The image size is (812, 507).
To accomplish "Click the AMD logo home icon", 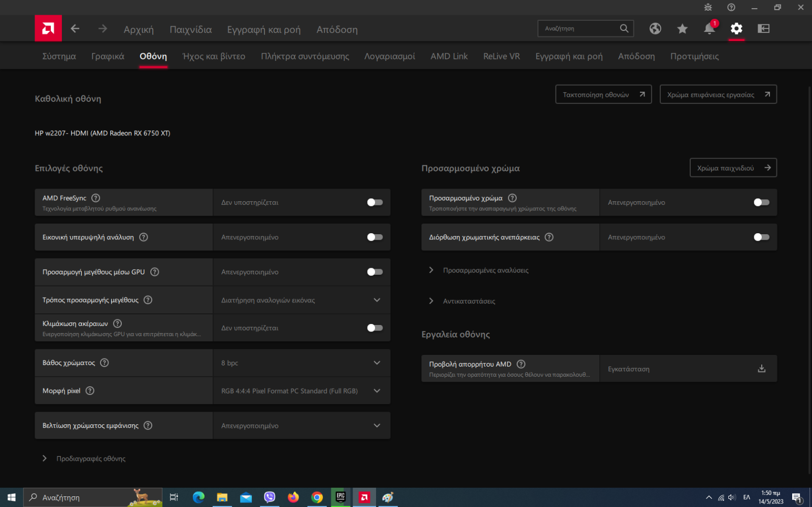I will (48, 28).
